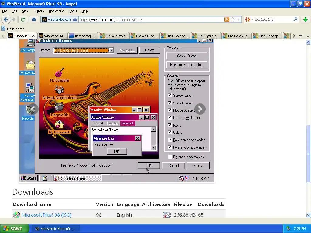Open the File menu
The image size is (311, 233).
pyautogui.click(x=5, y=11)
